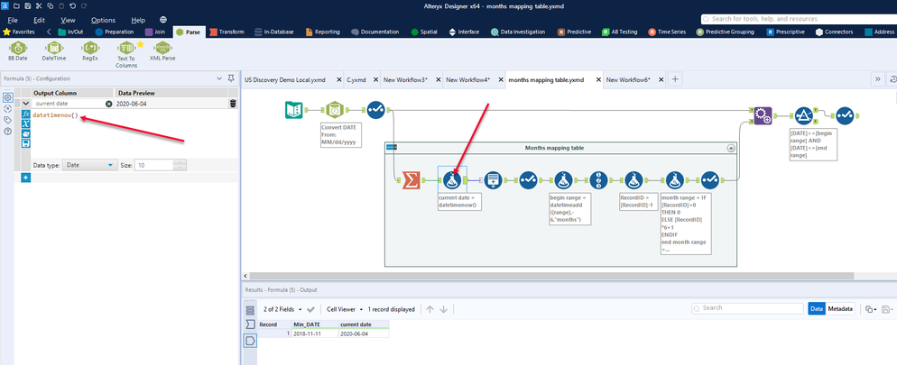Click the Save workflow icon in title bar
The height and width of the screenshot is (365, 897).
(27, 5)
